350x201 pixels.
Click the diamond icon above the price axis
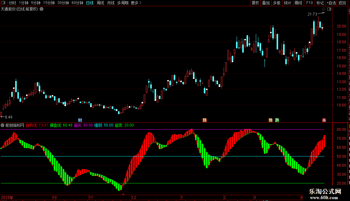pyautogui.click(x=323, y=9)
